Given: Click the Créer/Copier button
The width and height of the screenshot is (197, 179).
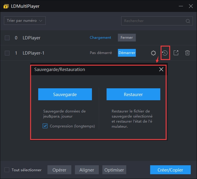Looking at the screenshot, I should (170, 170).
